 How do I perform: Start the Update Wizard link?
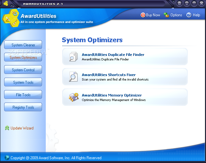coord(22,128)
